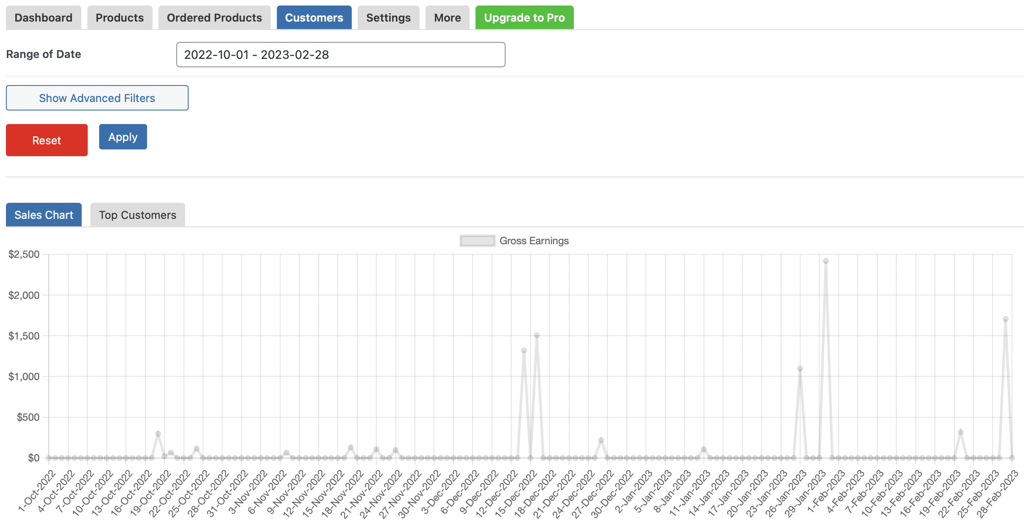
Task: Click the $2,500 y-axis label
Action: 24,254
